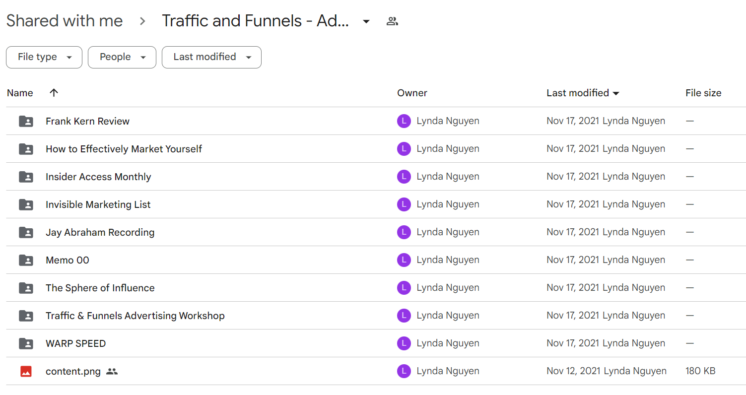Viewport: 746px width, 395px height.
Task: Select the Memo 00 folder name
Action: click(68, 260)
